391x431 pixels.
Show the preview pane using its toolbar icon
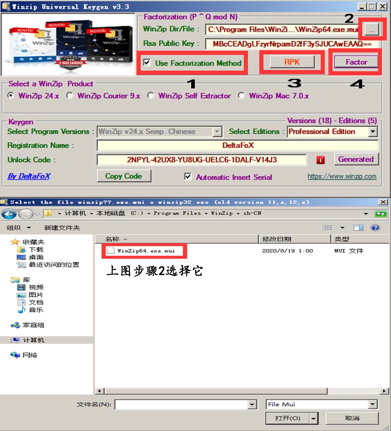359,227
